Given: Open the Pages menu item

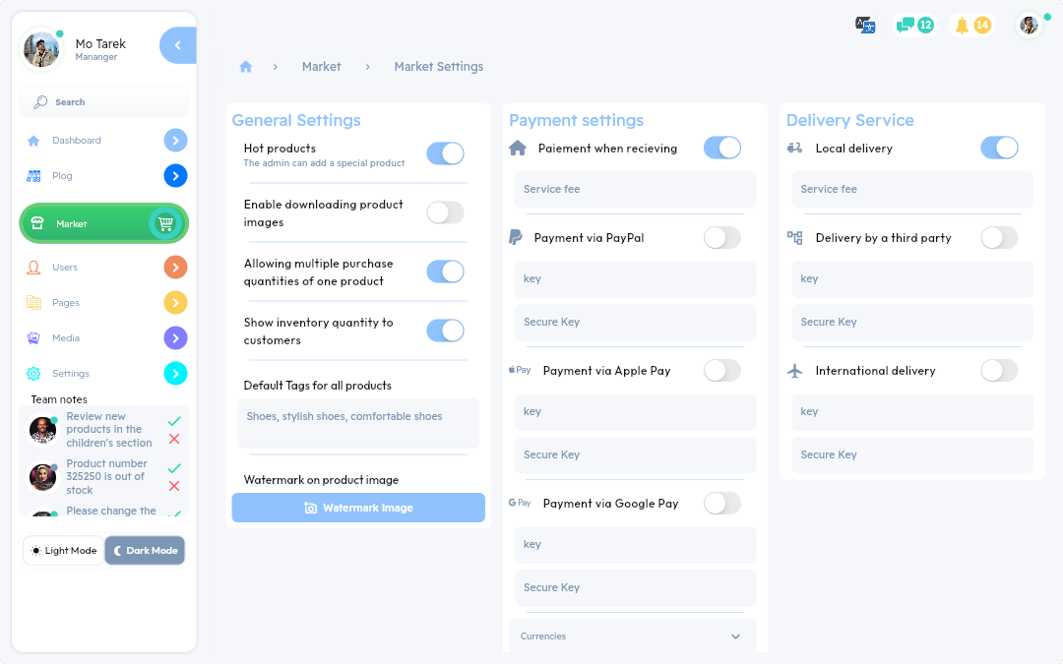Looking at the screenshot, I should click(x=66, y=303).
